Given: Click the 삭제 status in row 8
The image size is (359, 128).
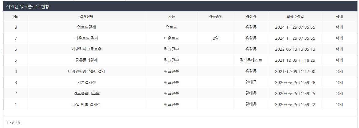Looking at the screenshot, I should point(339,27).
